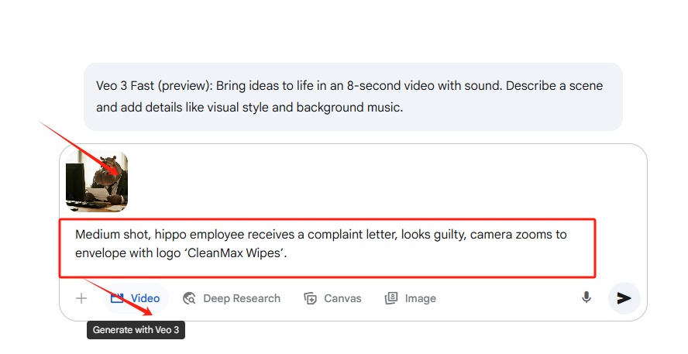Click the Image chip icon
This screenshot has height=354, width=688.
click(391, 298)
